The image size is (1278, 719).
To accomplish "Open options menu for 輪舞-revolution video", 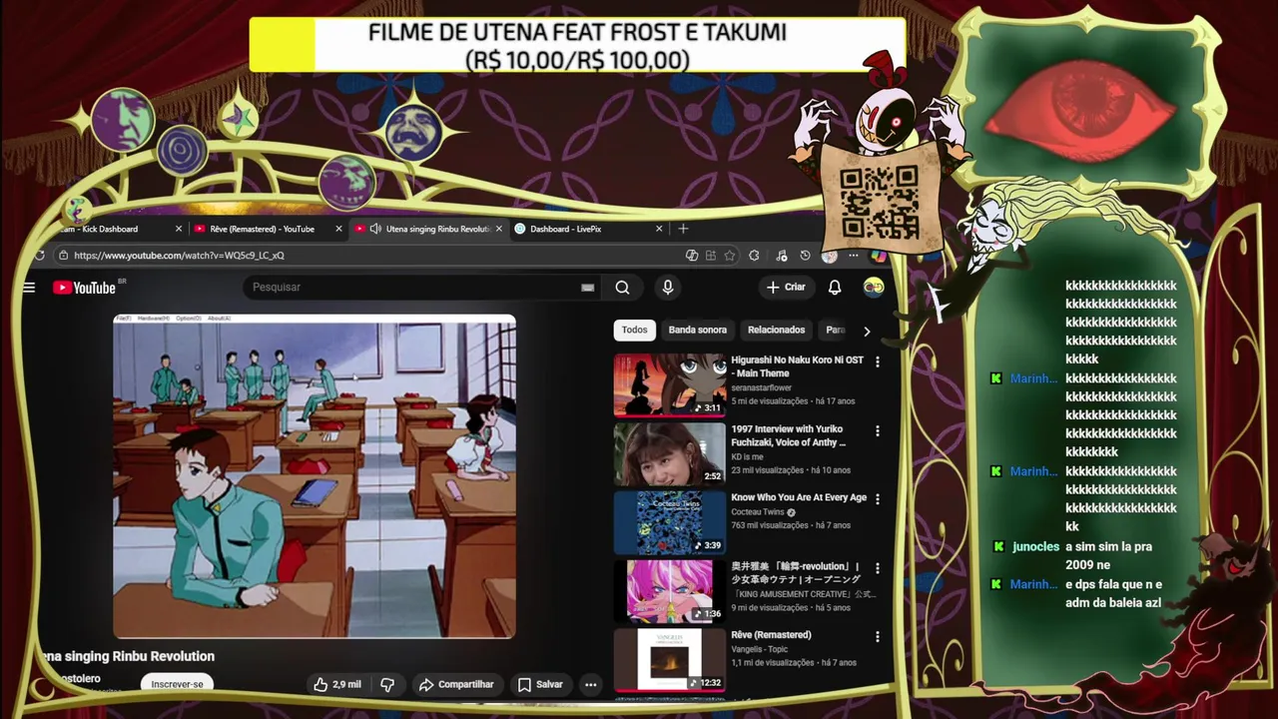I will (878, 568).
